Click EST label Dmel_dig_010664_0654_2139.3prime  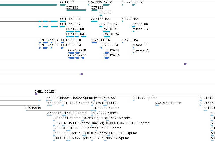click(x=120, y=123)
